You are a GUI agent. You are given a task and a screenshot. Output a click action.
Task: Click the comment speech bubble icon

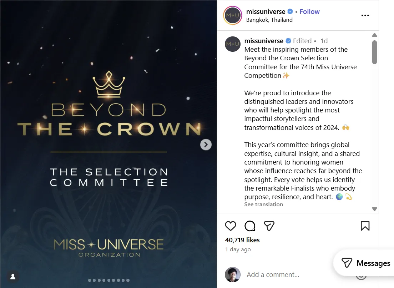pyautogui.click(x=250, y=226)
